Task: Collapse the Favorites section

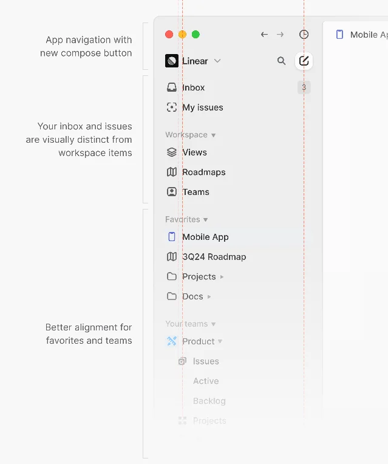Action: 205,220
